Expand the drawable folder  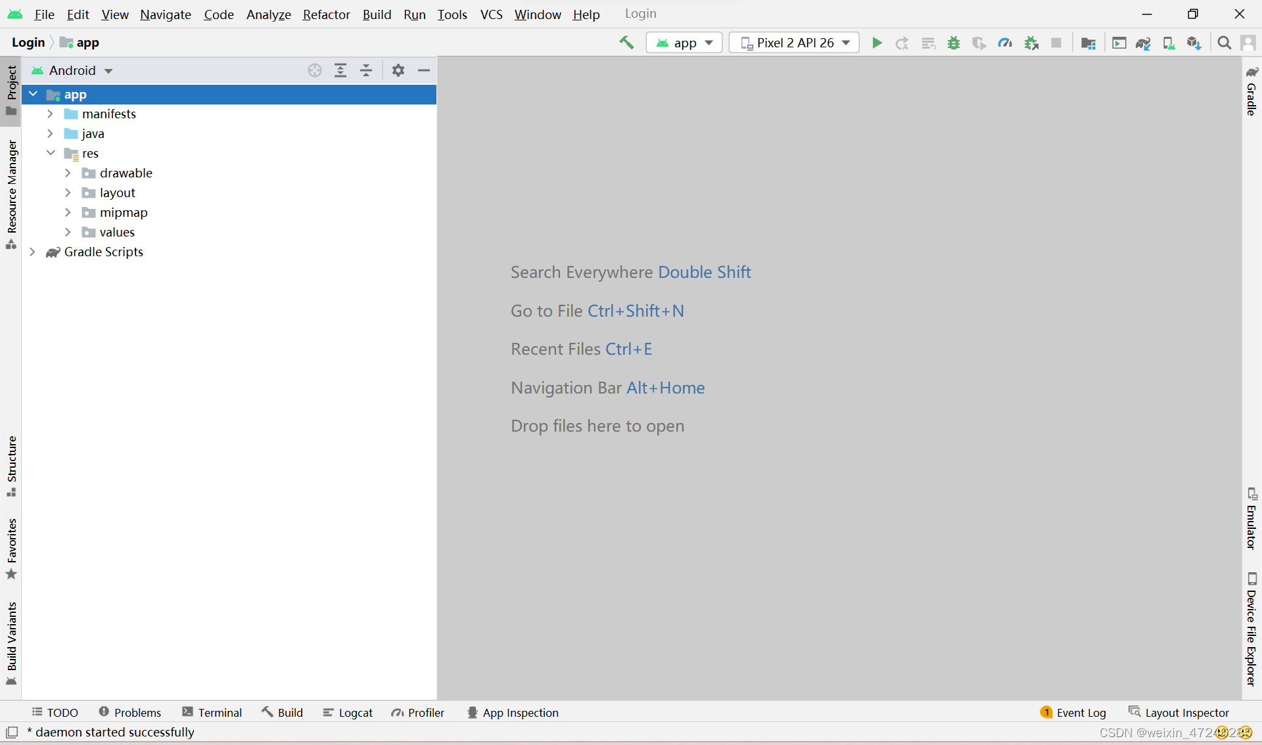pyautogui.click(x=68, y=173)
